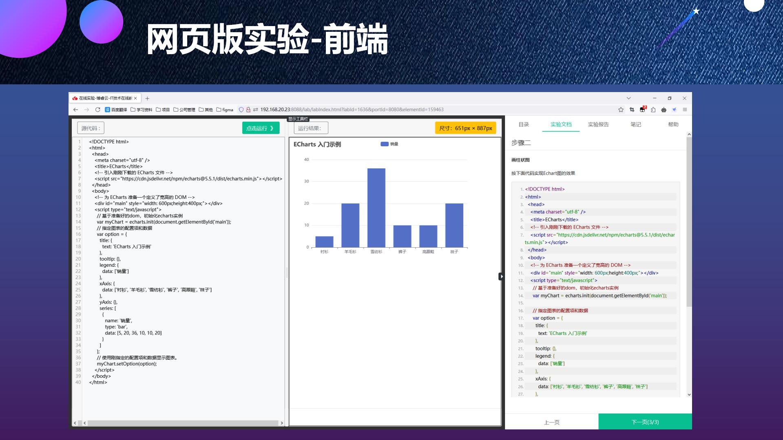Click the shield tracking protection icon

tap(241, 110)
